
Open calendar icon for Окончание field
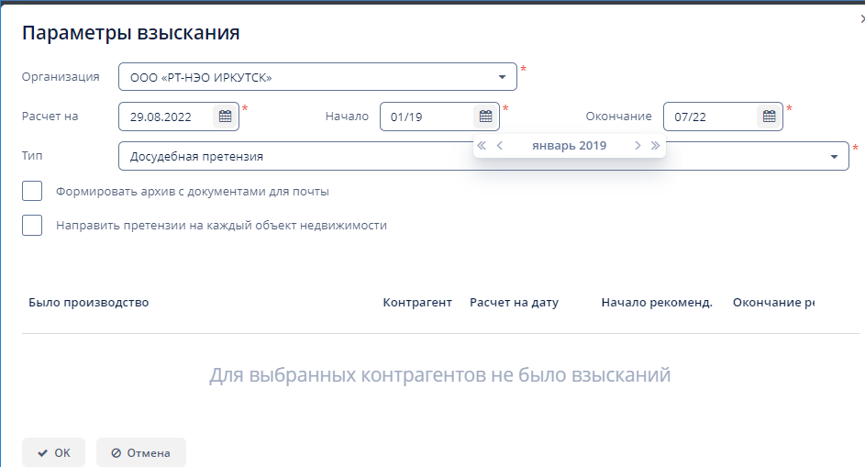769,117
